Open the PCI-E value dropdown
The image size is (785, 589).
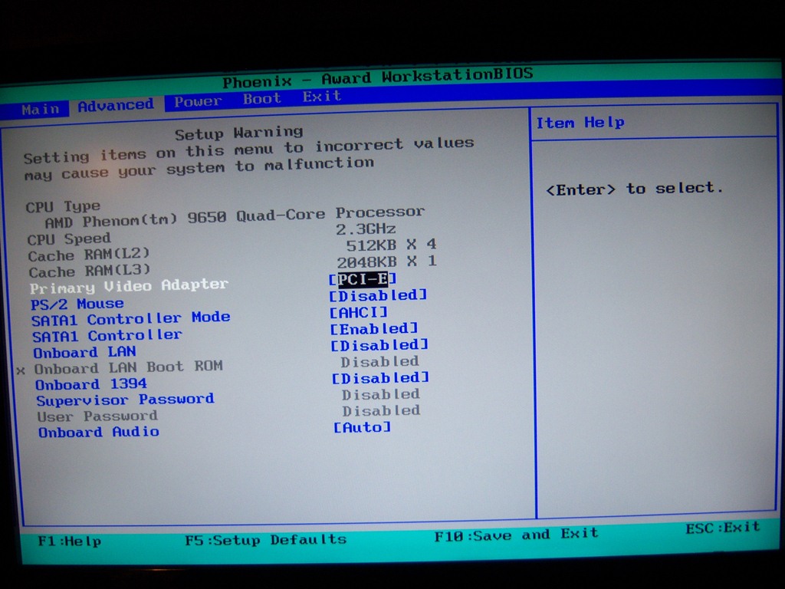coord(363,278)
